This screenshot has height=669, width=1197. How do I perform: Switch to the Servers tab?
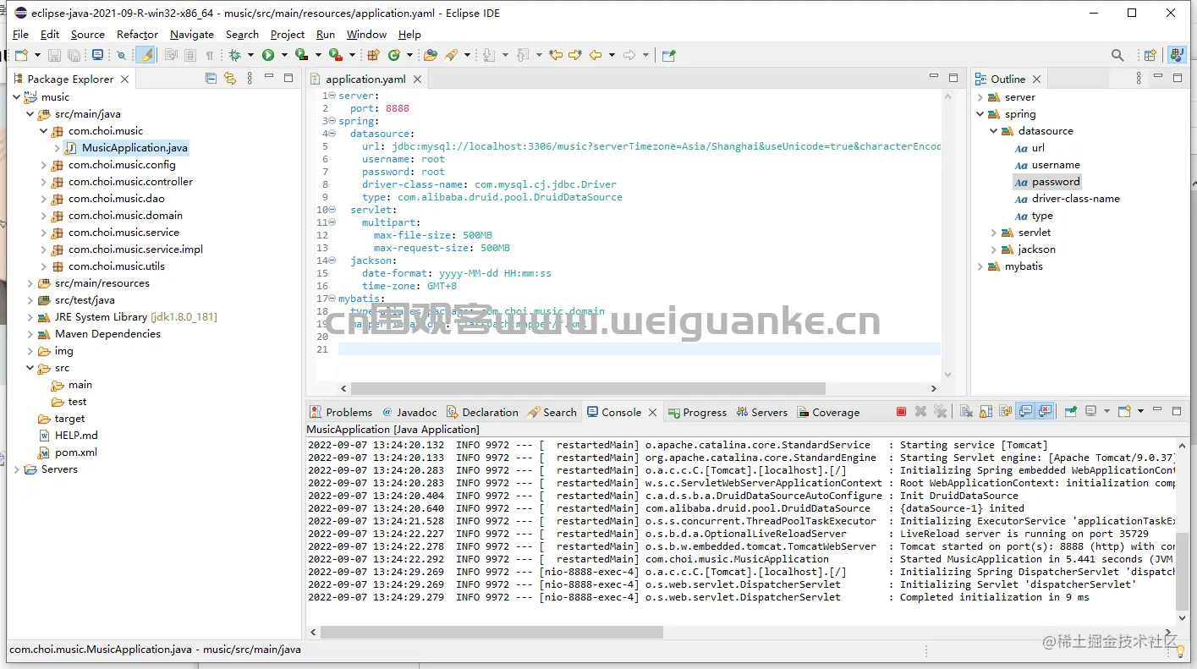coord(761,412)
